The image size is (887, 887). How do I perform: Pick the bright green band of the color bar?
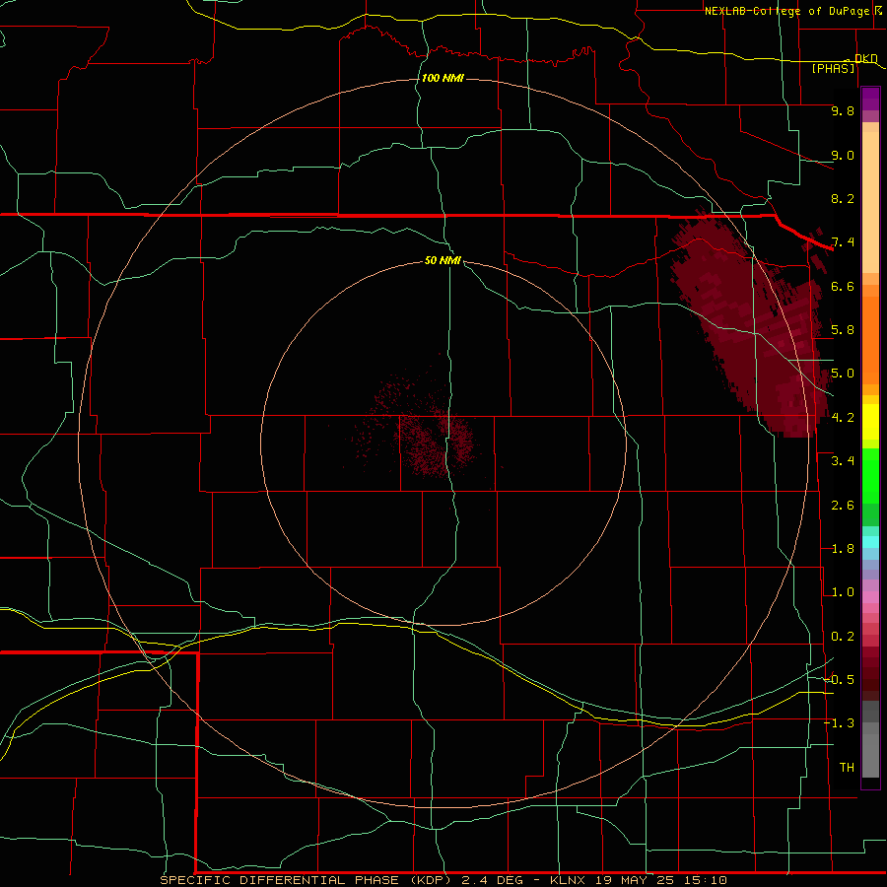click(870, 475)
